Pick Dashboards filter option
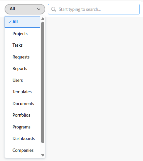 [23, 138]
